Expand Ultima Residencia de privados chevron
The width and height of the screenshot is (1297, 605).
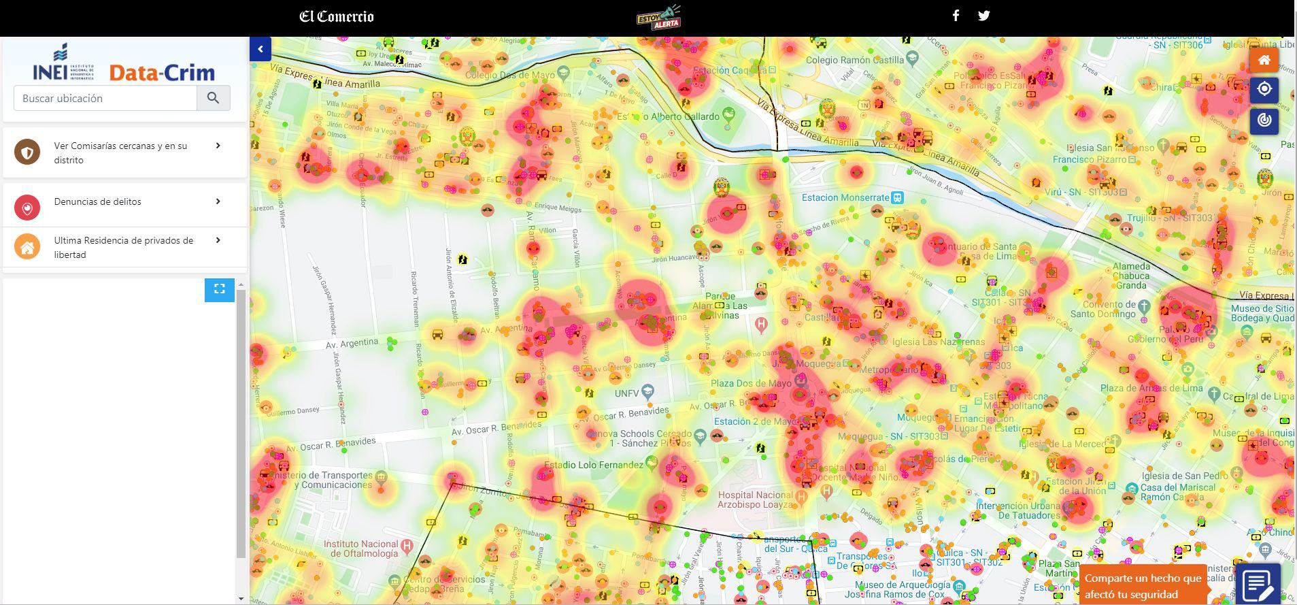point(218,240)
